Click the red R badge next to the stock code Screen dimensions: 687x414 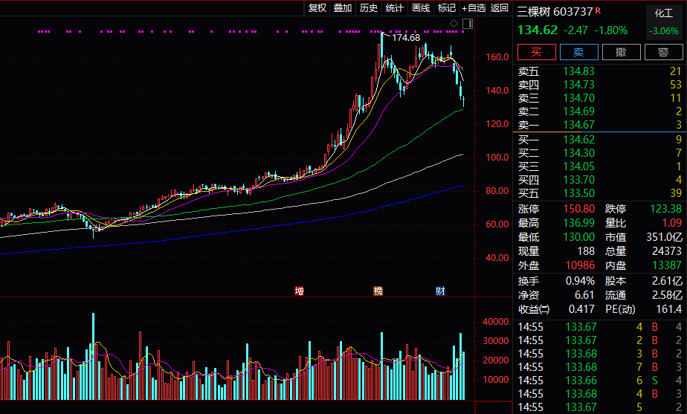tap(598, 10)
